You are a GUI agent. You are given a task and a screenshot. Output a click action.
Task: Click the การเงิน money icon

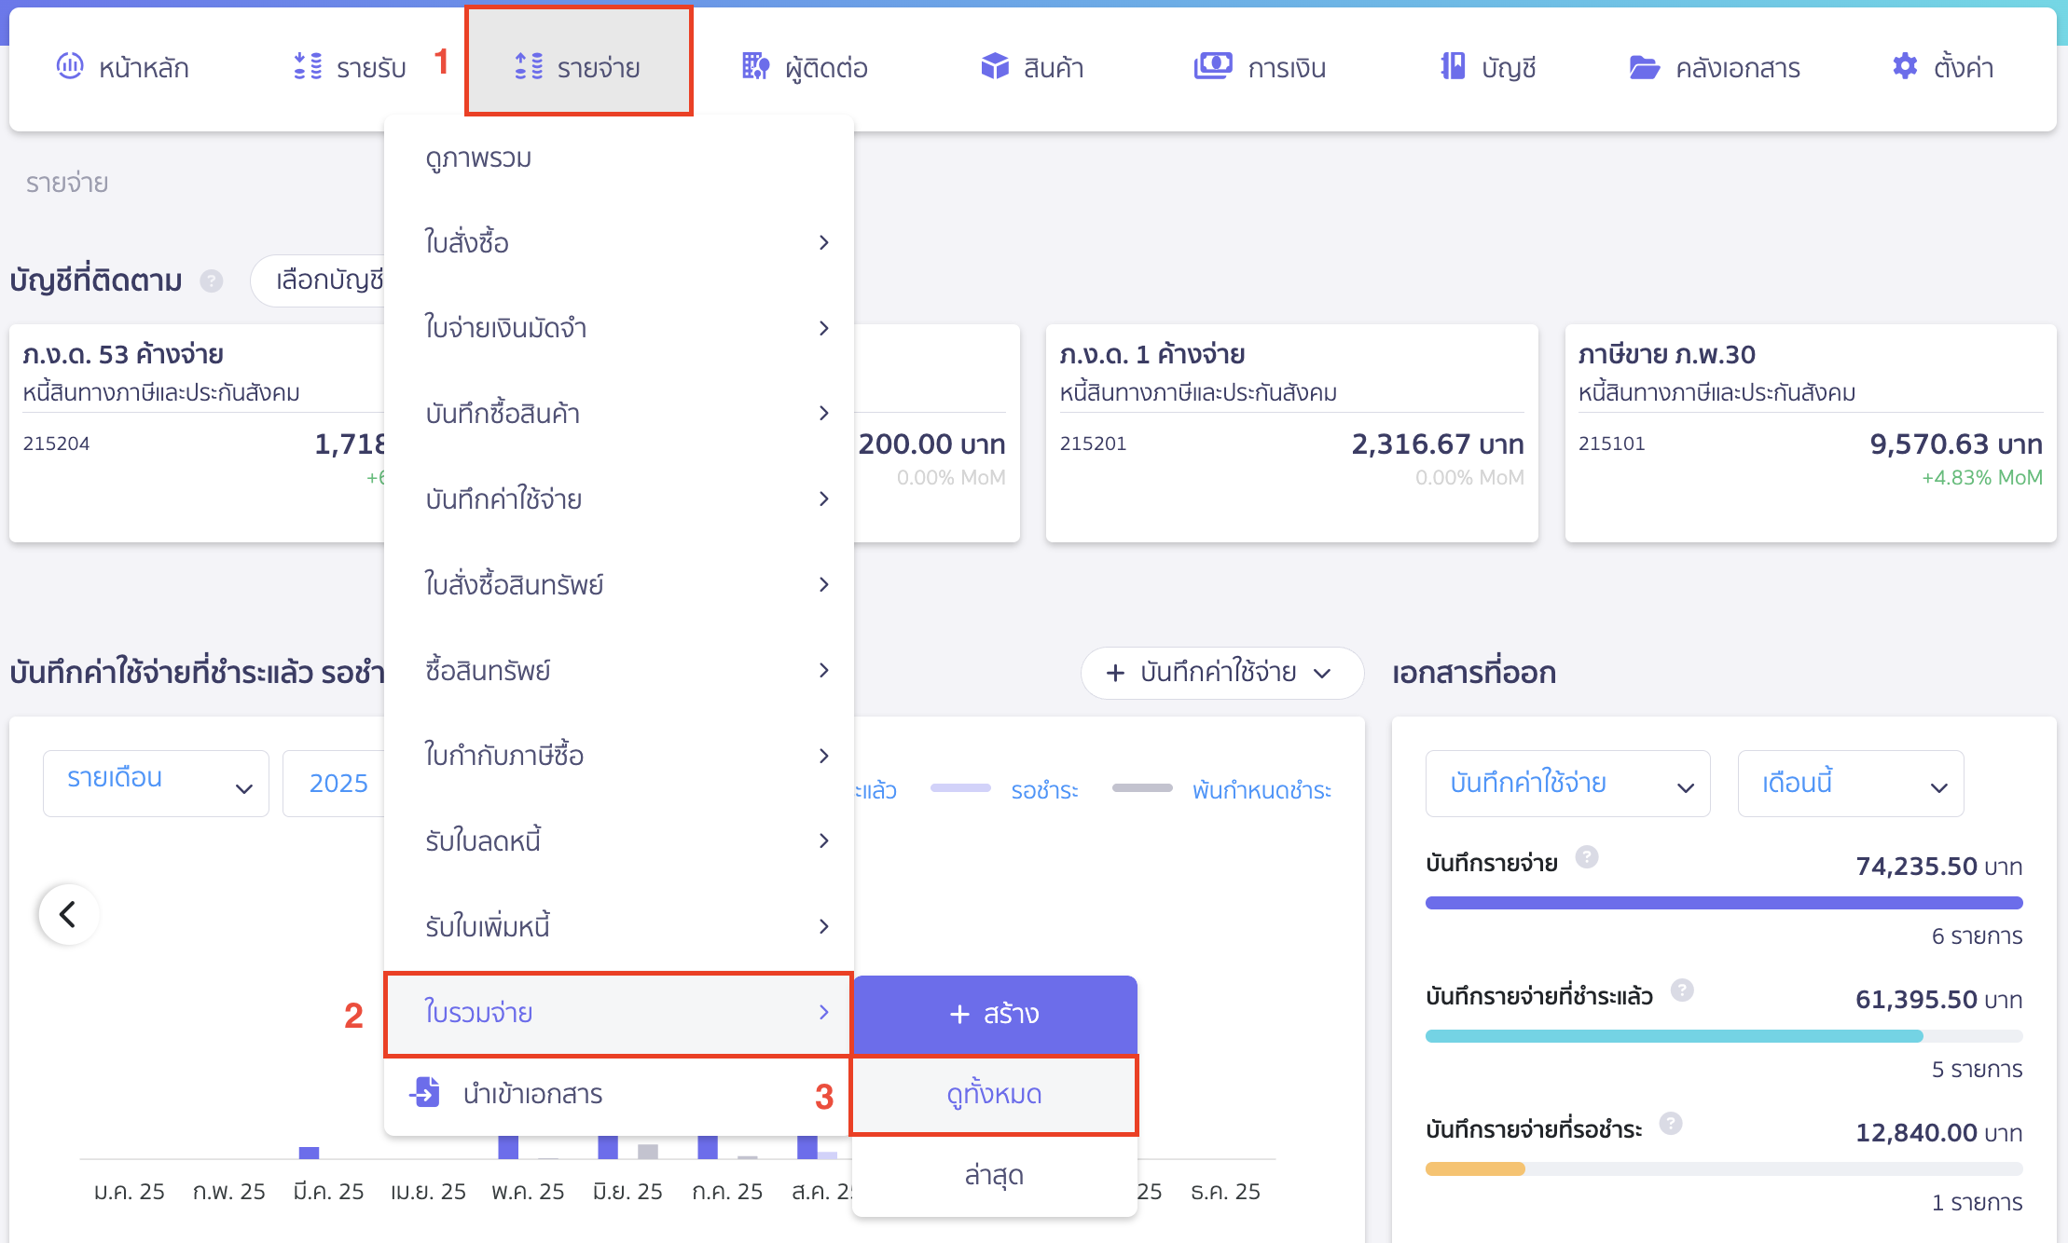click(1213, 66)
